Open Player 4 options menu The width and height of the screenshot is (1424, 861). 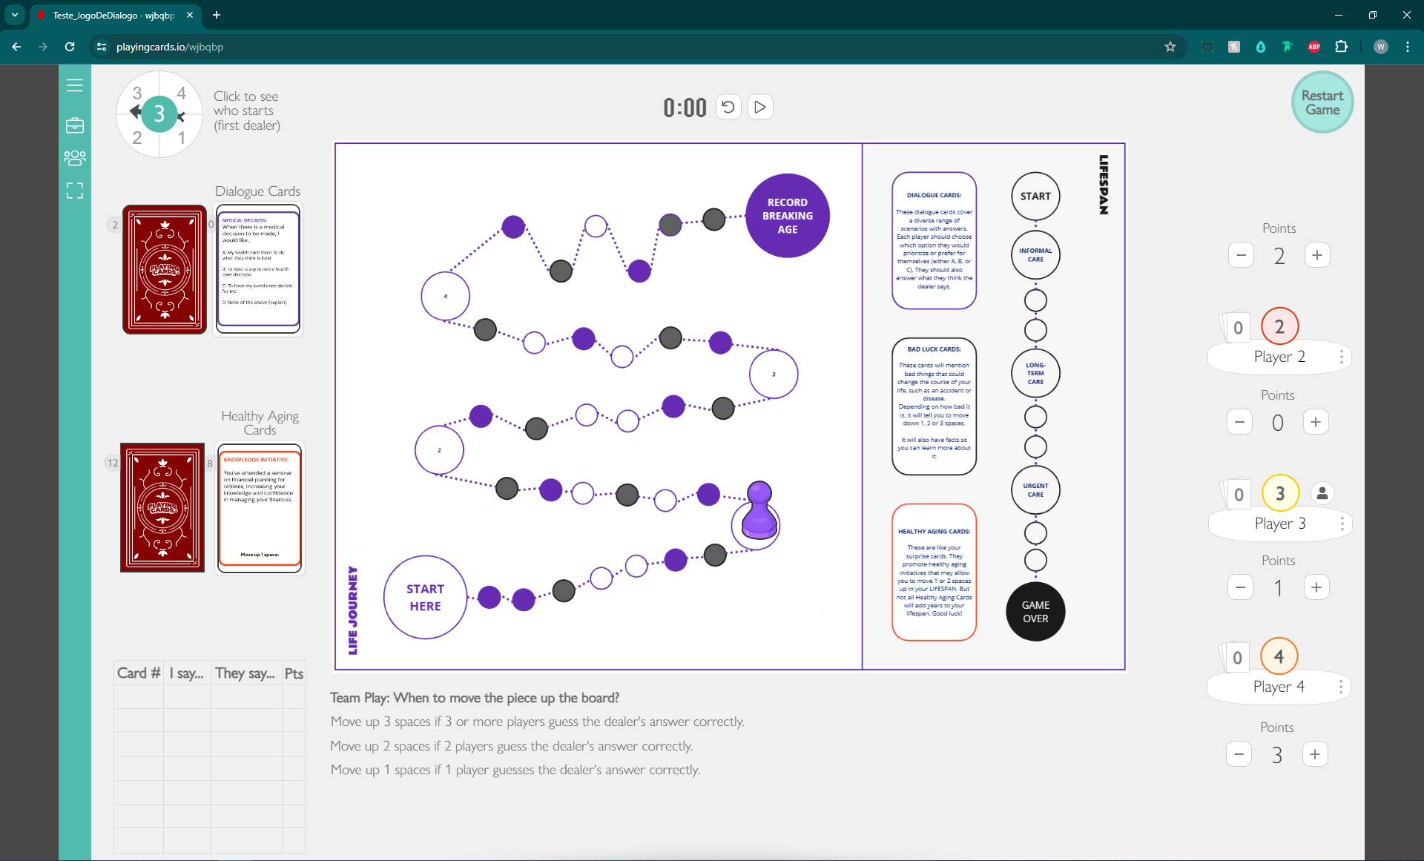click(1341, 687)
